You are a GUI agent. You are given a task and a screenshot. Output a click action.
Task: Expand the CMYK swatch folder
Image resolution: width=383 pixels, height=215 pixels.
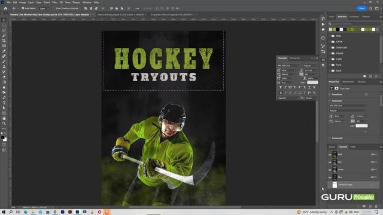(x=330, y=42)
